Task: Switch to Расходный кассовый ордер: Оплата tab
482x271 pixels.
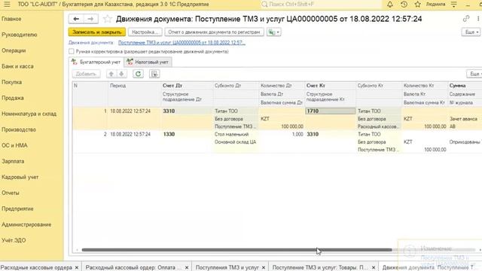Action: point(133,268)
